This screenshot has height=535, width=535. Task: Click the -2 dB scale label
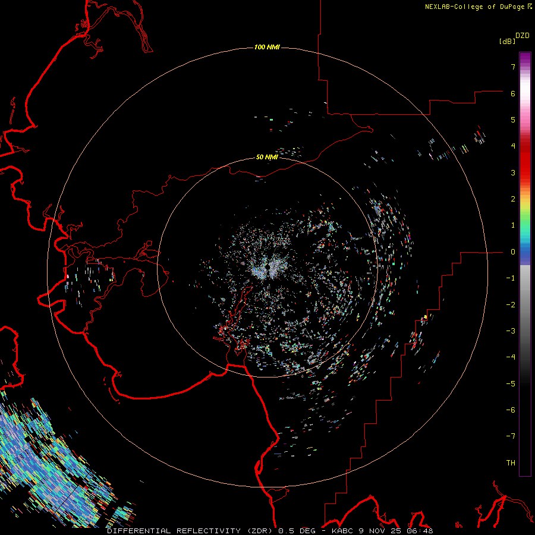click(x=511, y=305)
